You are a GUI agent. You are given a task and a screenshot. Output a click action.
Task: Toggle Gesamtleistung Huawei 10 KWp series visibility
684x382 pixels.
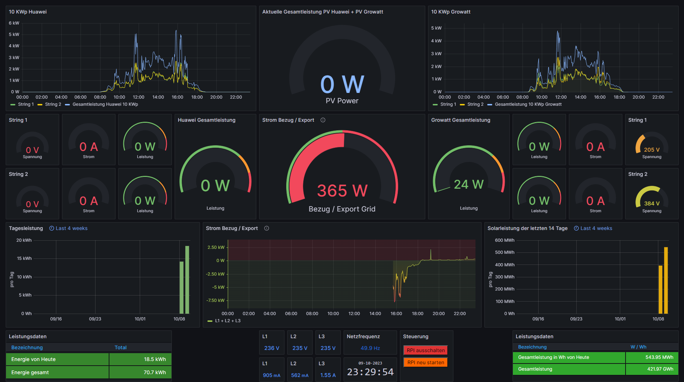pyautogui.click(x=105, y=104)
